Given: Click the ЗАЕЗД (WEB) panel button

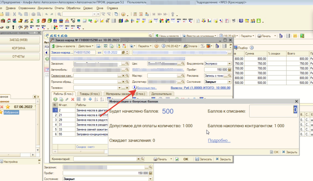Looking at the screenshot, I should [18, 40].
